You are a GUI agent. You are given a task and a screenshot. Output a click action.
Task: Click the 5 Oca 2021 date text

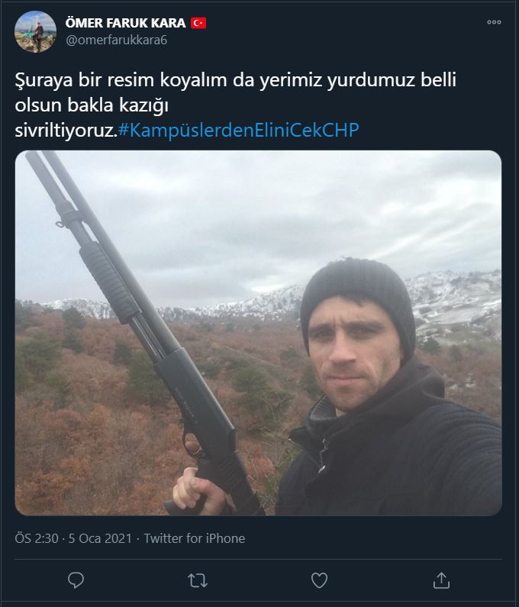100,538
